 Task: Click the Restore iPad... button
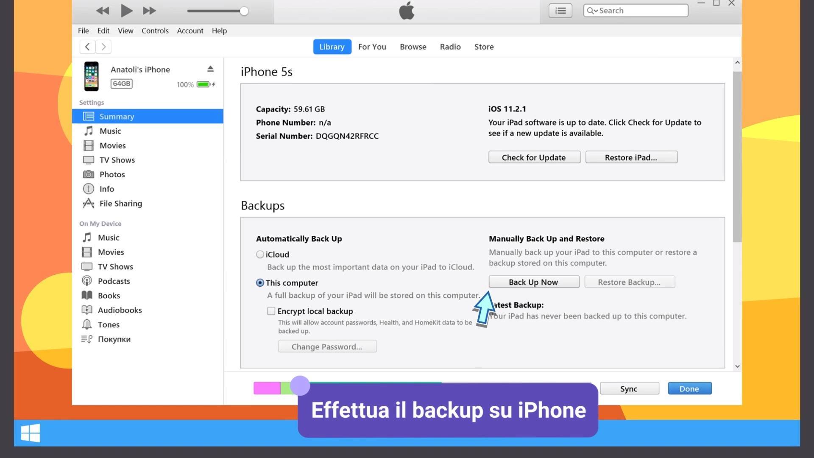(x=631, y=157)
